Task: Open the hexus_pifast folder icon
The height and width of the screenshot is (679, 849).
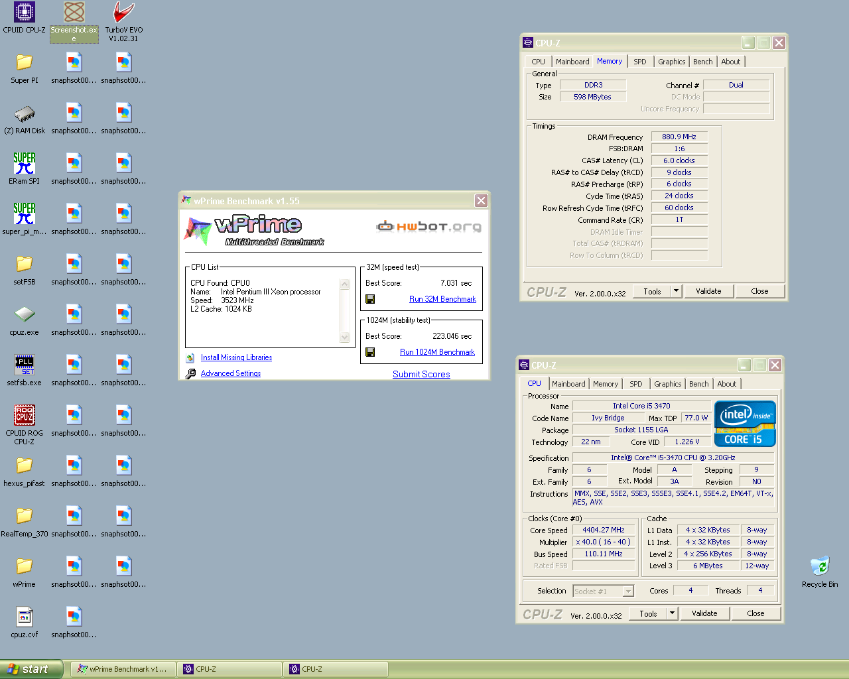Action: 25,471
